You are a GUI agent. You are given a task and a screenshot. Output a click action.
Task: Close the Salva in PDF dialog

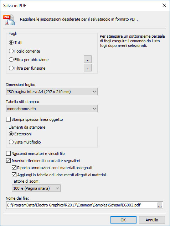point(164,5)
